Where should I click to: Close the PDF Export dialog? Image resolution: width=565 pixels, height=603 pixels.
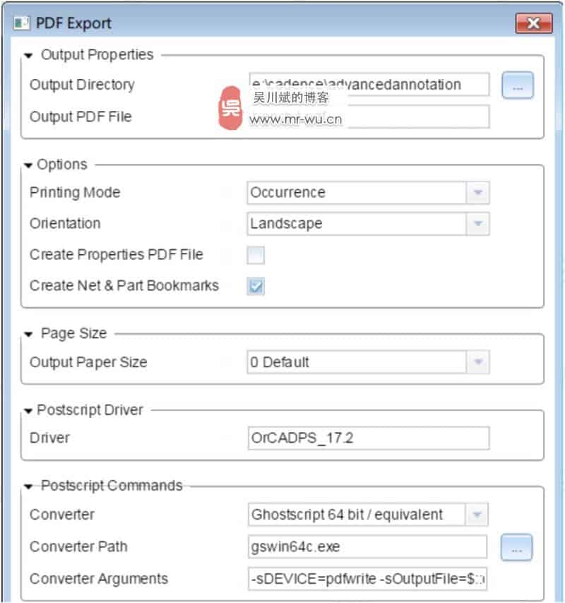(534, 23)
